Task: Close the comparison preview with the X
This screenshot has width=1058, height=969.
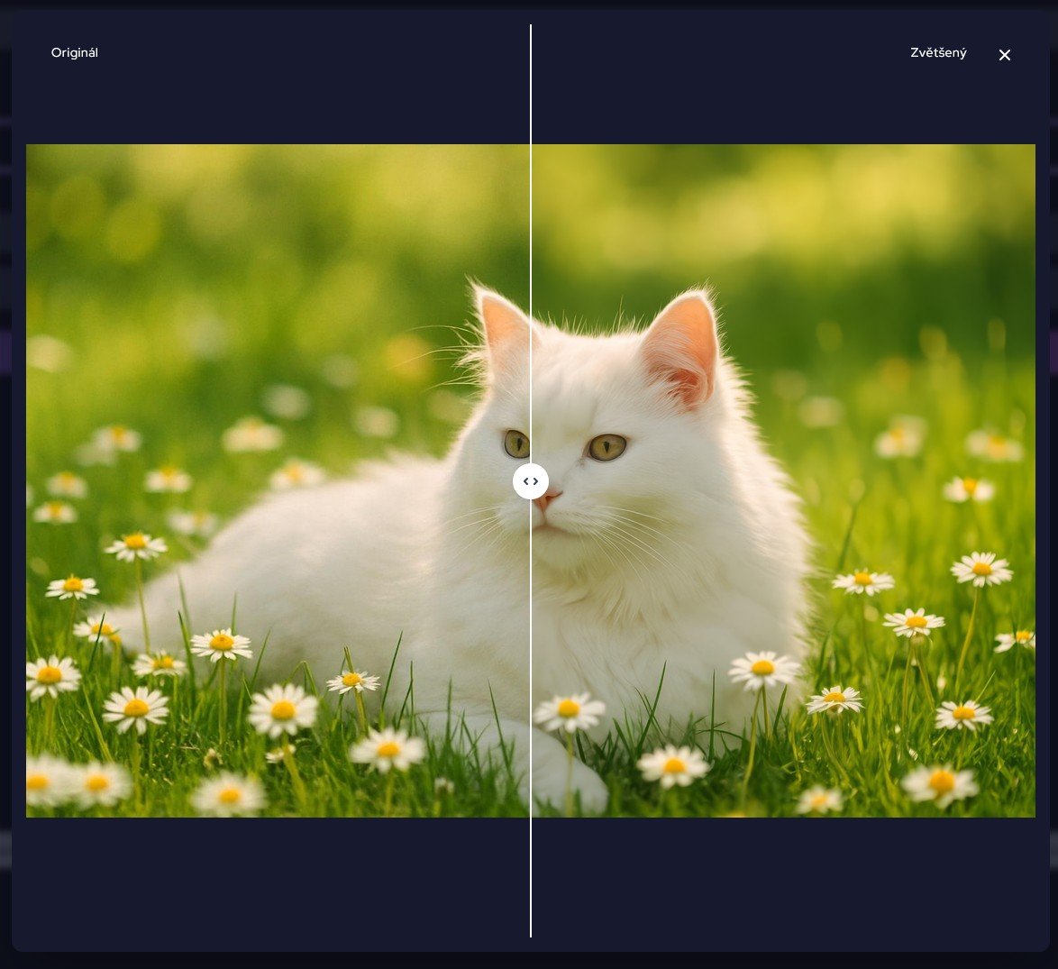Action: pos(1005,55)
